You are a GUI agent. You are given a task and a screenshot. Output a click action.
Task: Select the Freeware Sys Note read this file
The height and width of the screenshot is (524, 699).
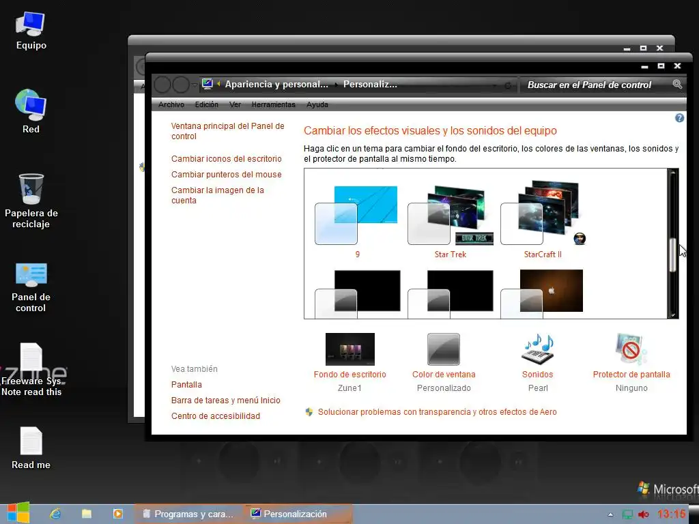[x=31, y=370]
